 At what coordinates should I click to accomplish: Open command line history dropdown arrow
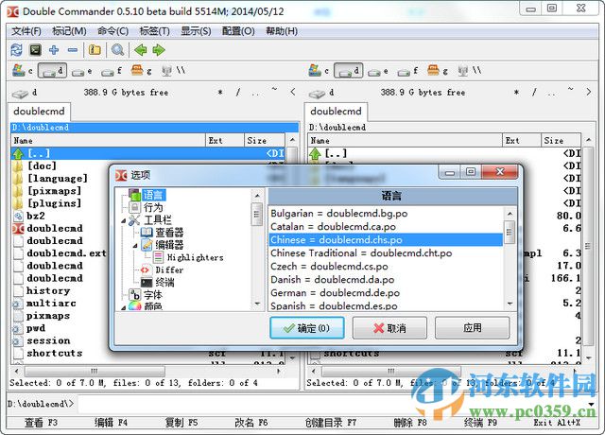[591, 405]
